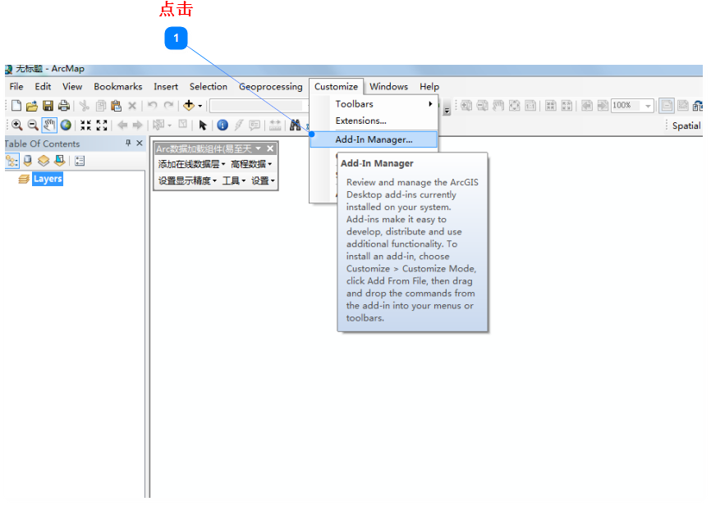Open the 100% zoom percentage dropdown
Viewport: 711px width, 506px height.
tap(648, 106)
